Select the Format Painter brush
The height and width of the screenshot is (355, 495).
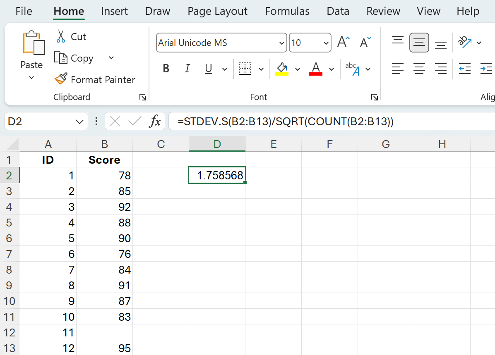click(61, 79)
